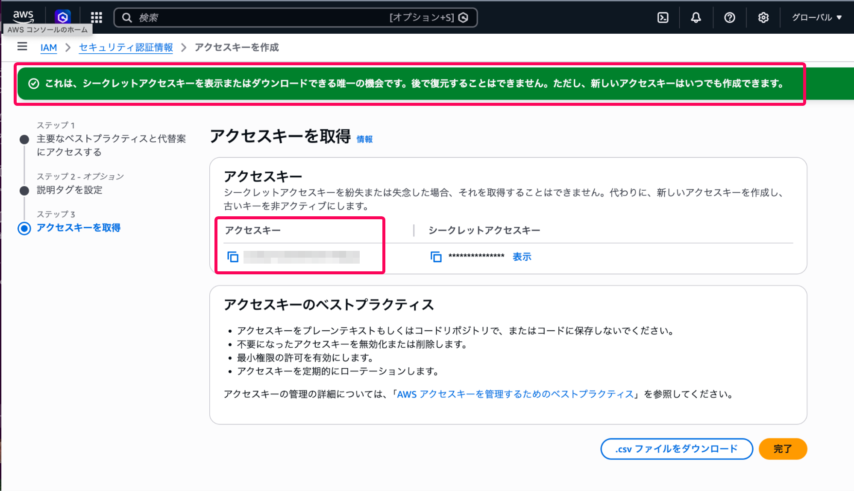
Task: Click the bullet 最小権限の許可を有効にします
Action: pyautogui.click(x=305, y=357)
